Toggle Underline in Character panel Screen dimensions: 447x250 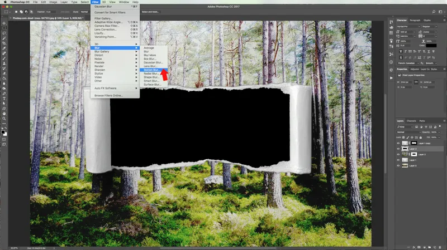tap(429, 51)
